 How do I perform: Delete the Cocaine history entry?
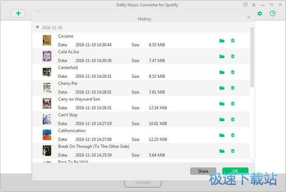point(233,41)
